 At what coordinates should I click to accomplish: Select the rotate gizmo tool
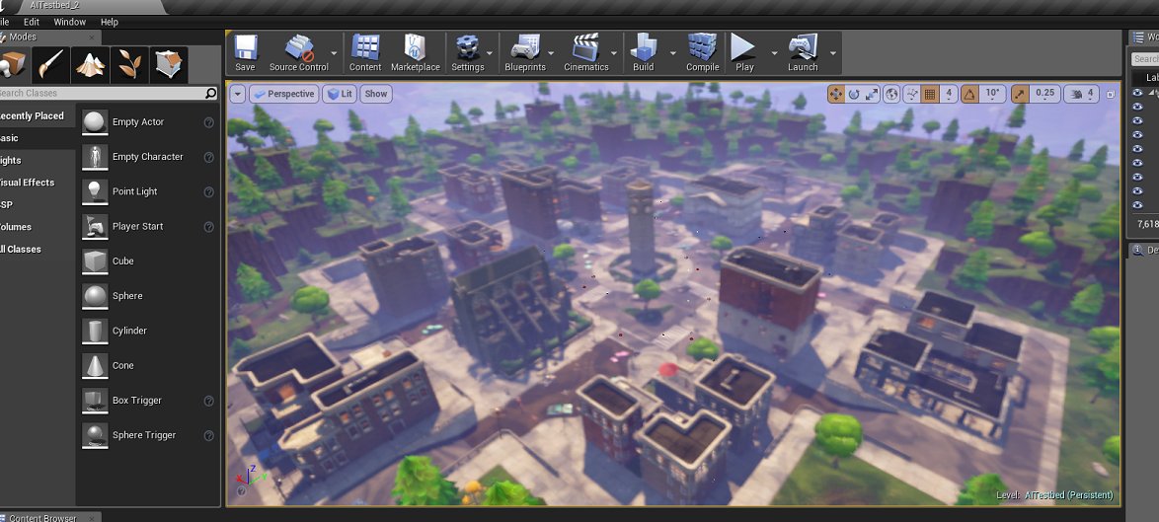click(x=854, y=94)
